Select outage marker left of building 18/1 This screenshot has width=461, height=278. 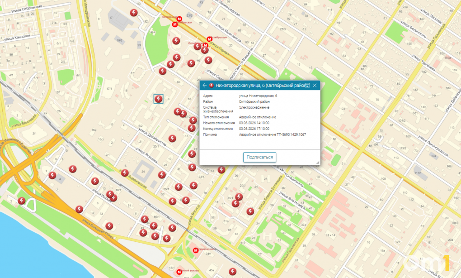click(x=110, y=194)
